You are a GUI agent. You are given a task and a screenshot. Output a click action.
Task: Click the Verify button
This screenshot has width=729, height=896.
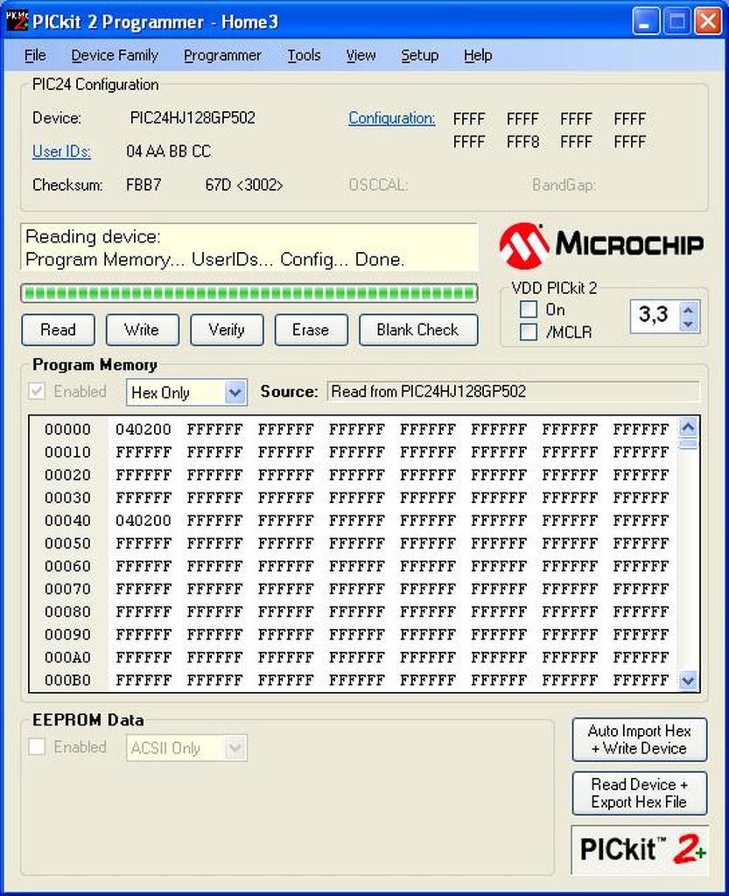[x=227, y=330]
